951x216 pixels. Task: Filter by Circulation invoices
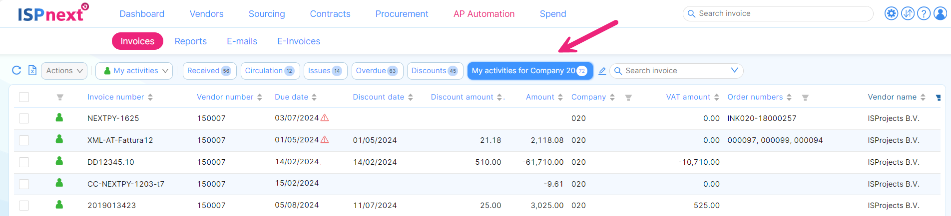[x=270, y=71]
